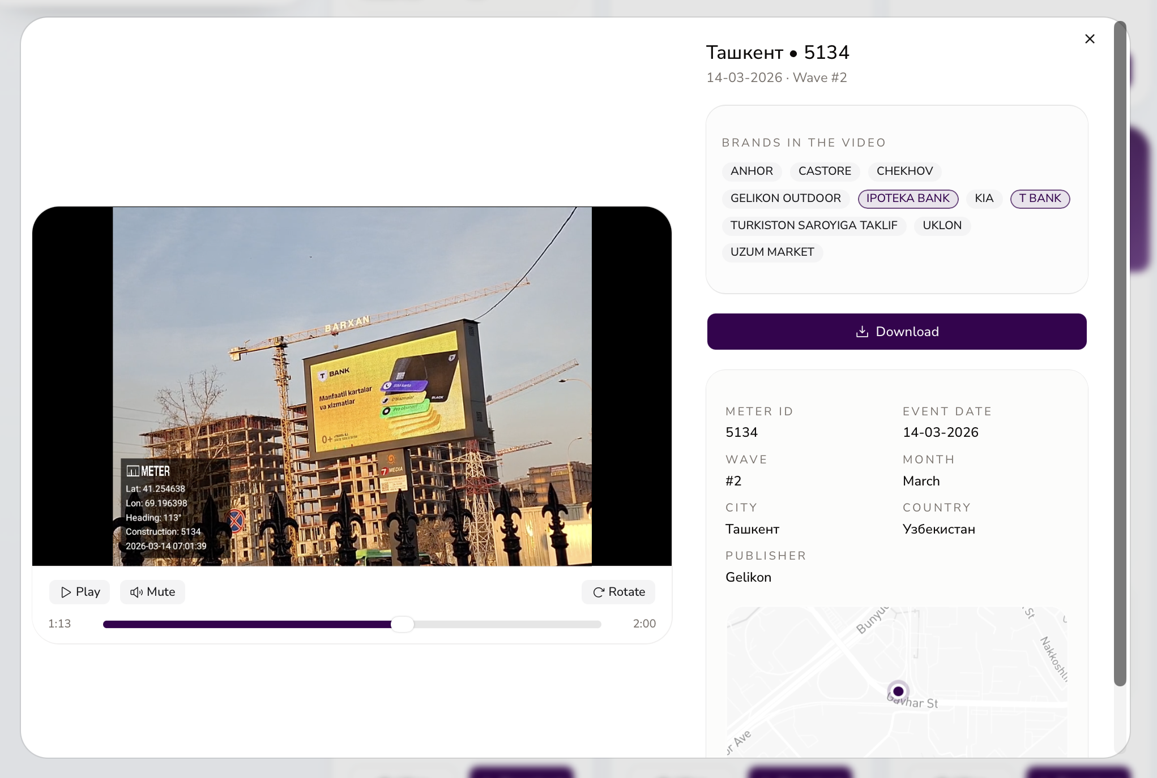Click the event date 14-03-2026 value
The height and width of the screenshot is (778, 1157).
[x=940, y=433]
